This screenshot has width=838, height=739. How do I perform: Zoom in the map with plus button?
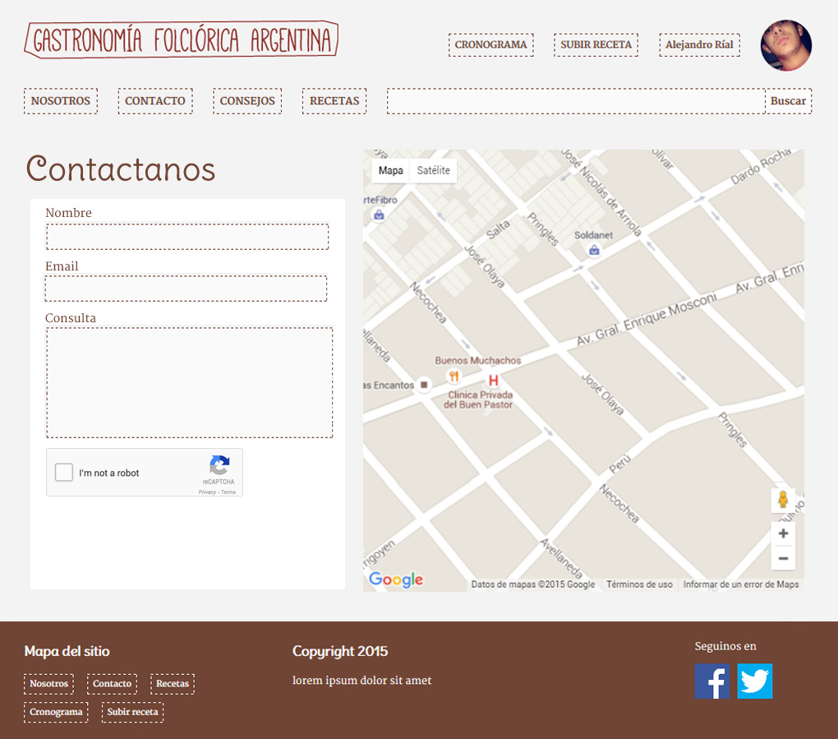(783, 533)
